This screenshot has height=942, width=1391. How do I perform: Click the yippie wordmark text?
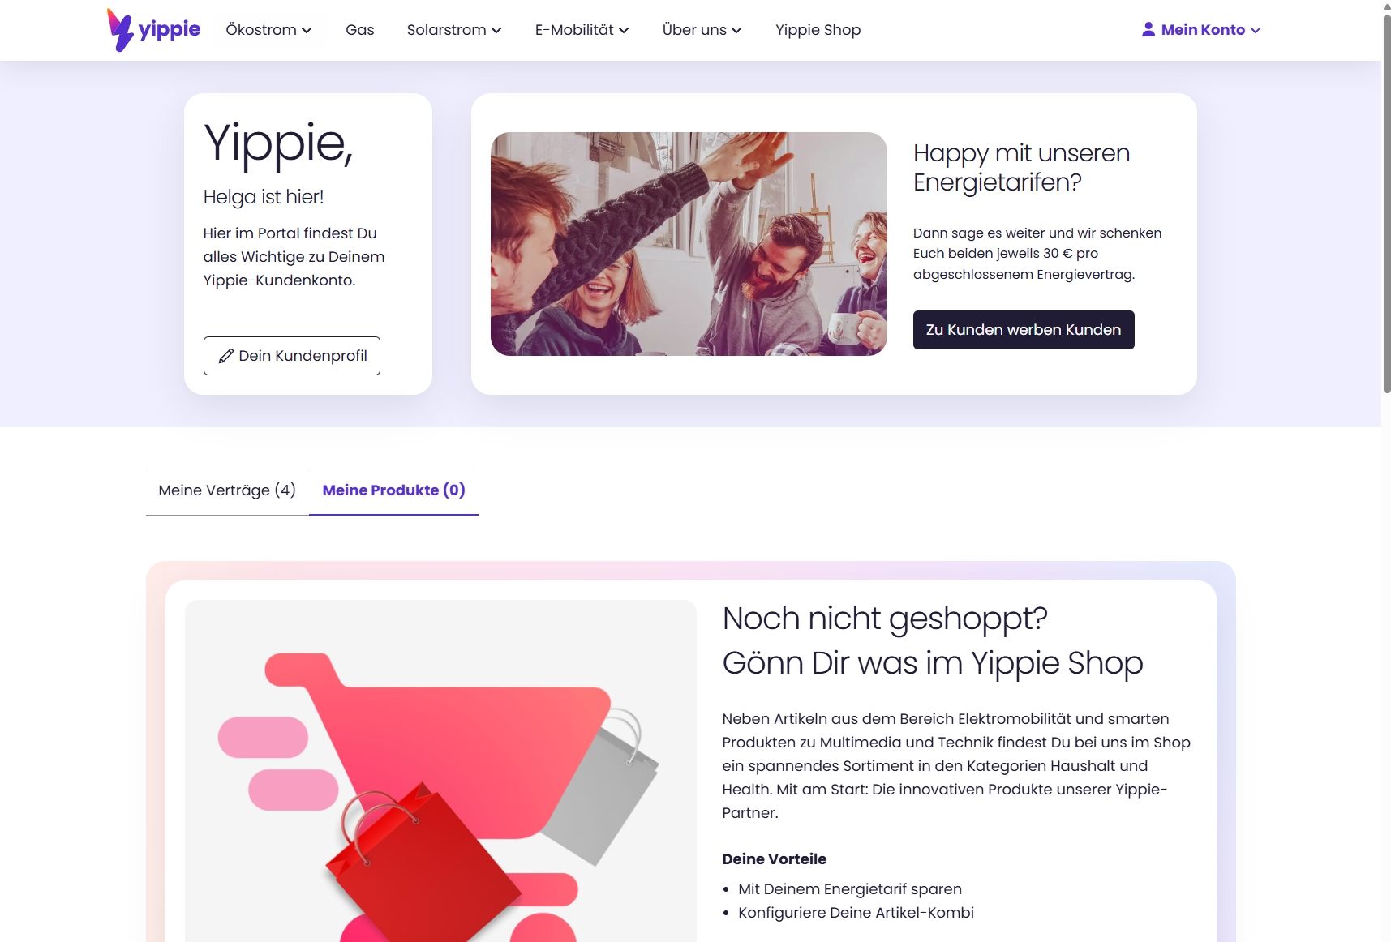point(169,30)
